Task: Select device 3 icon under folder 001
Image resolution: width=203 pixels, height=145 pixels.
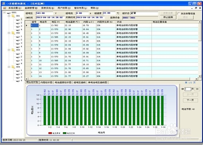Action: (x=18, y=26)
